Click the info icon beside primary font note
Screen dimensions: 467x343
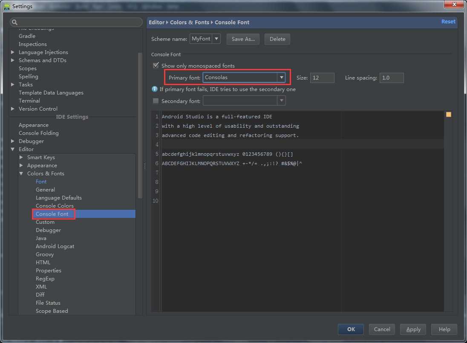click(154, 89)
